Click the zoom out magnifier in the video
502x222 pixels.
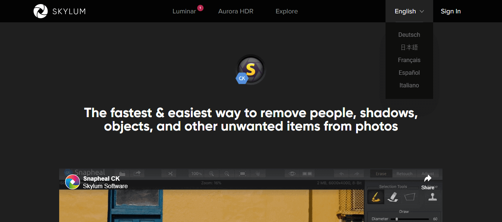click(227, 174)
